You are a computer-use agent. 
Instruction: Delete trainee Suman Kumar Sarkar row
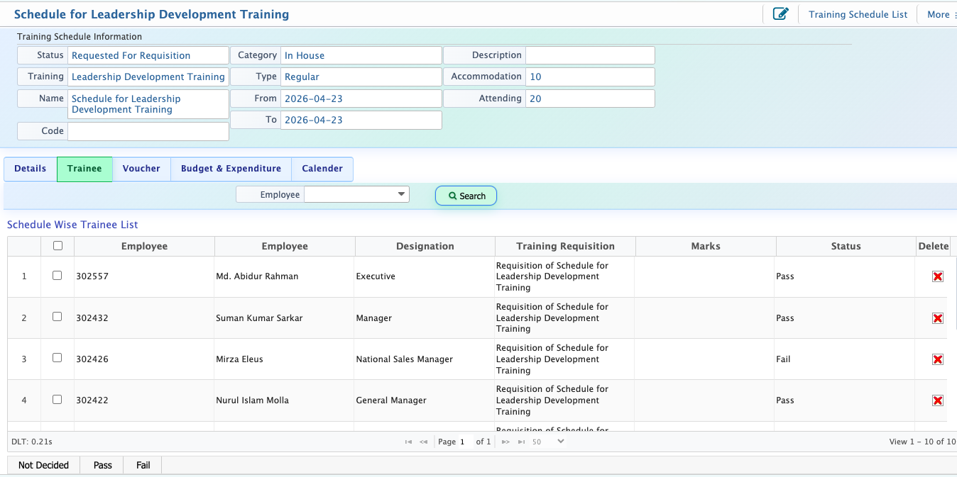(x=937, y=318)
